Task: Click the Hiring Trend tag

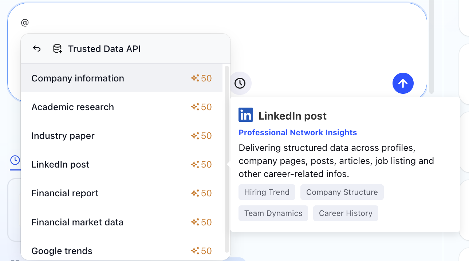Action: click(x=267, y=192)
